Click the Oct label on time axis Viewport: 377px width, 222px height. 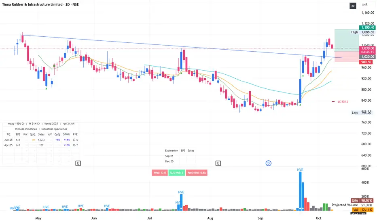tap(318, 218)
